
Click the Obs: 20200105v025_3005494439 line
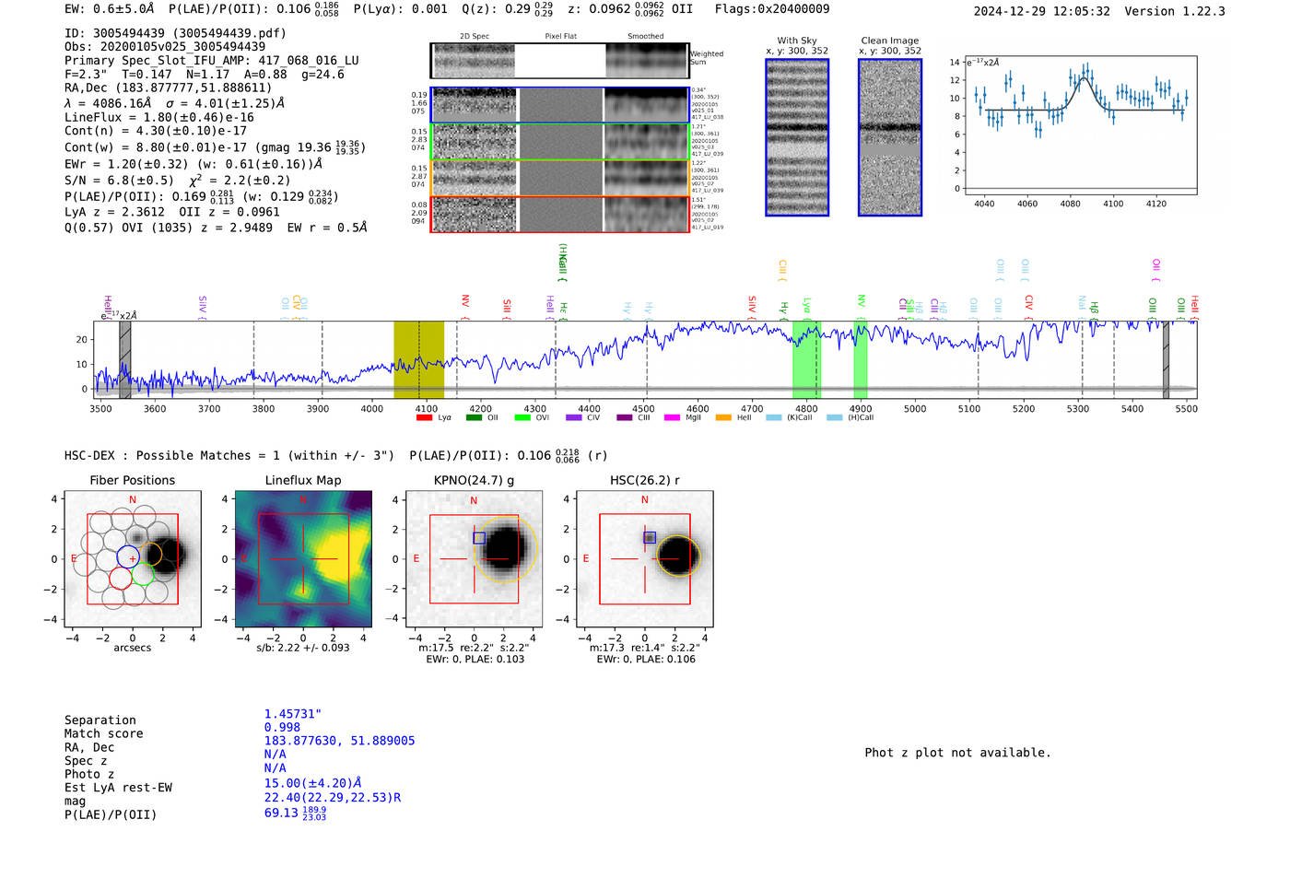point(165,46)
